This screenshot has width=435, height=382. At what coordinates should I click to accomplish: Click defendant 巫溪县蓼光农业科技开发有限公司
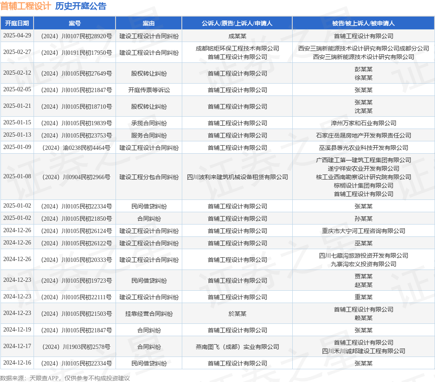pos(364,148)
